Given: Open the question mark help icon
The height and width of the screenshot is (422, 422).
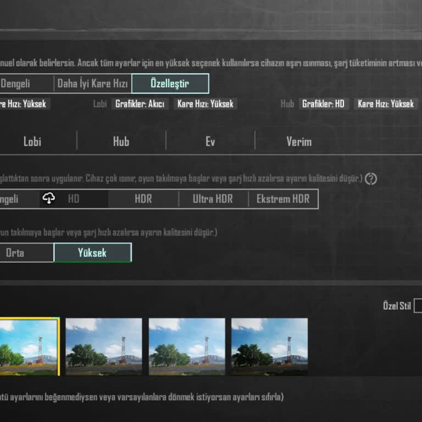Looking at the screenshot, I should click(x=371, y=179).
